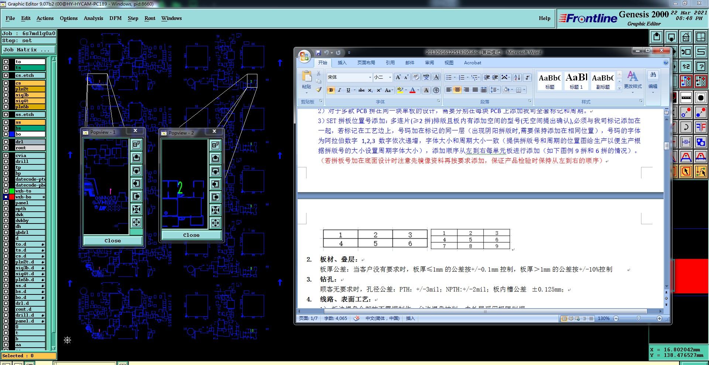This screenshot has height=365, width=709.
Task: Open the bullets list dropdown arrow
Action: click(455, 77)
